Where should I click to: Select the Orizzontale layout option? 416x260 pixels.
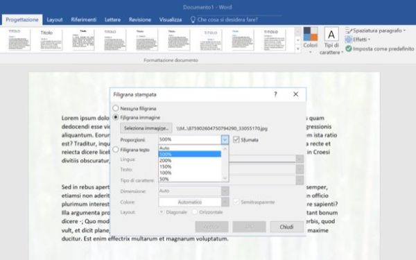click(207, 212)
